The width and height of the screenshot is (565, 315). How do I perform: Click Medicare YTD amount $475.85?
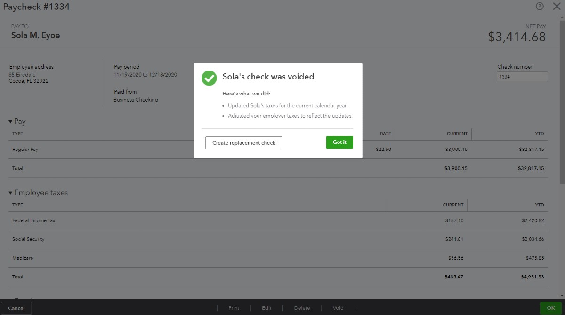click(x=535, y=258)
